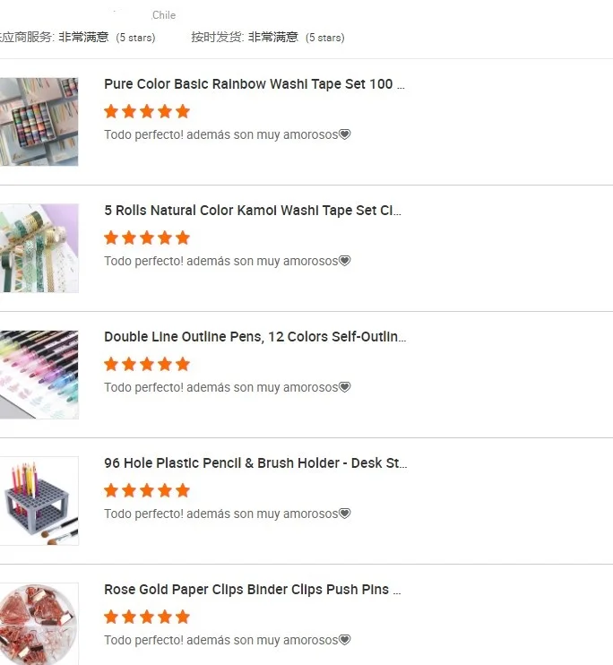Viewport: 613px width, 665px height.
Task: Open the Rose Gold Paper Clips thumbnail
Action: click(39, 624)
